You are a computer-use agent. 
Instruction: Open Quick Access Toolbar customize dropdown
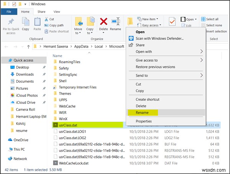[25, 4]
